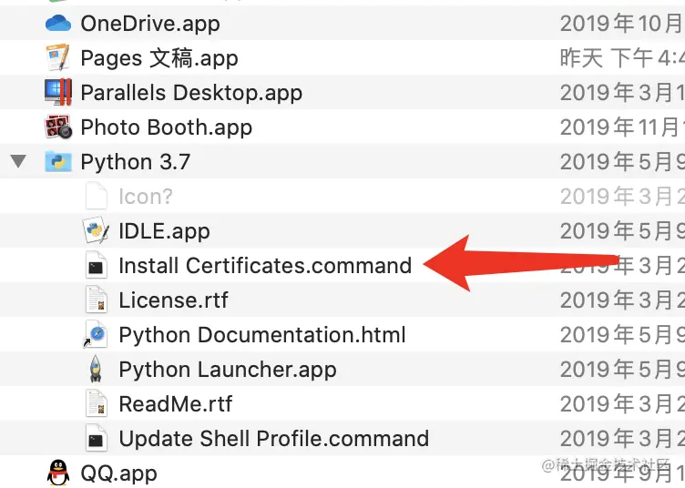
Task: Click the Python Launcher.app modified date
Action: click(622, 370)
